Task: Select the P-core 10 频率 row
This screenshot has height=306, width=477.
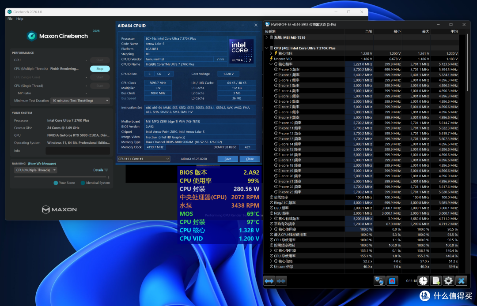Action: pos(361,123)
